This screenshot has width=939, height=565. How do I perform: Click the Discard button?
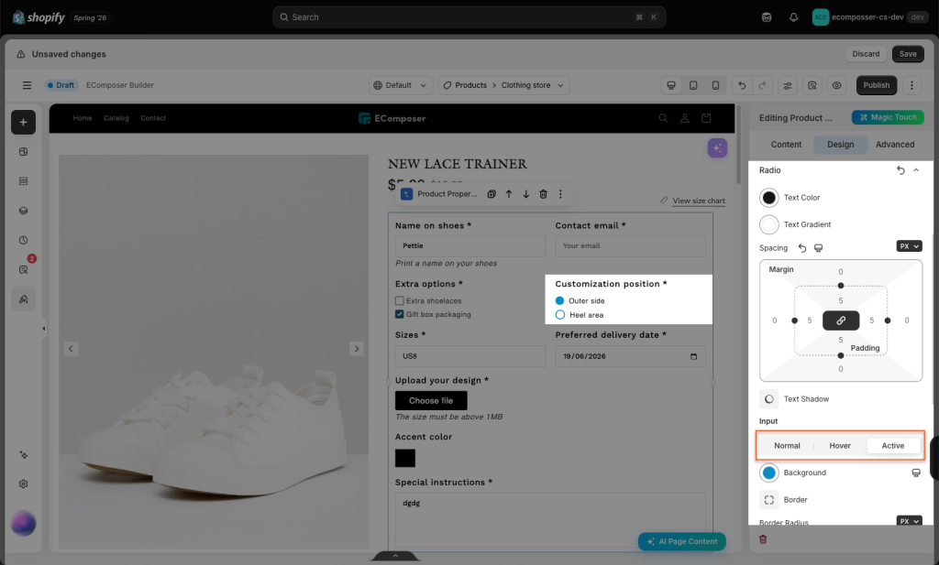coord(866,54)
